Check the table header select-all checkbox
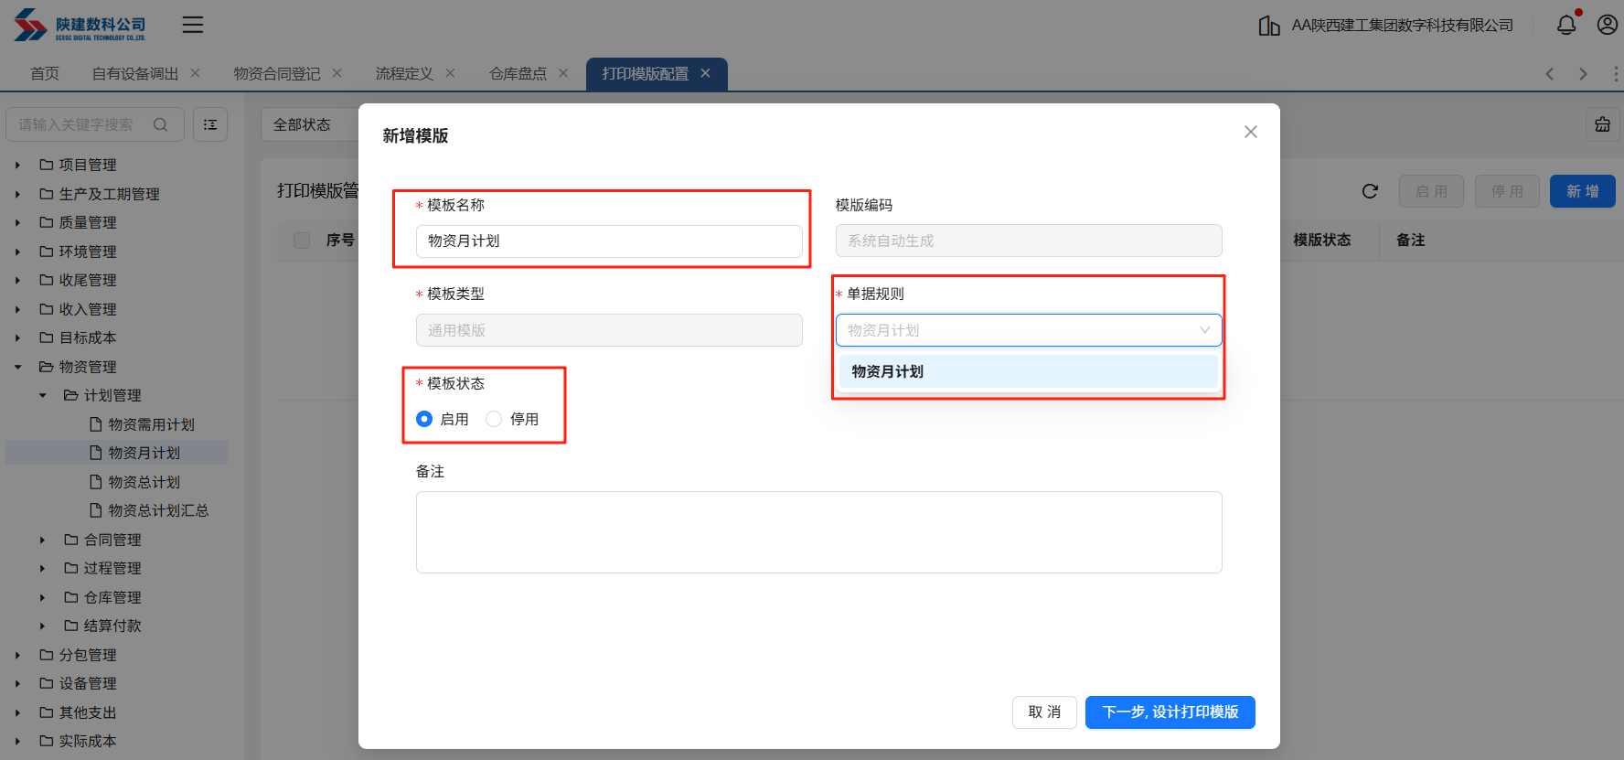This screenshot has height=760, width=1624. point(302,241)
